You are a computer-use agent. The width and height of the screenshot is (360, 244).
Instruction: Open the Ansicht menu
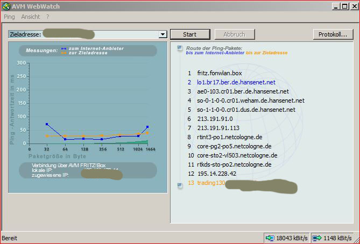point(30,17)
